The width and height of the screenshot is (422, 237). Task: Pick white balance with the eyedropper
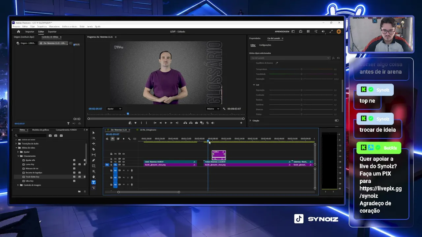tap(277, 63)
